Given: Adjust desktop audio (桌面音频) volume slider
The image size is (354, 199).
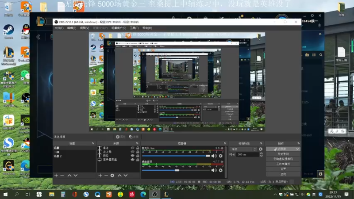Looking at the screenshot, I should [176, 170].
